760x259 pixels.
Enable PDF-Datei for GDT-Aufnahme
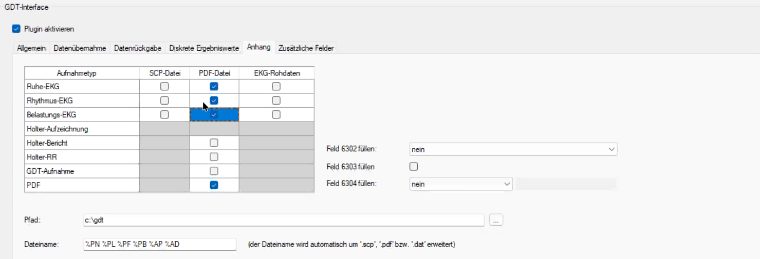(x=214, y=171)
